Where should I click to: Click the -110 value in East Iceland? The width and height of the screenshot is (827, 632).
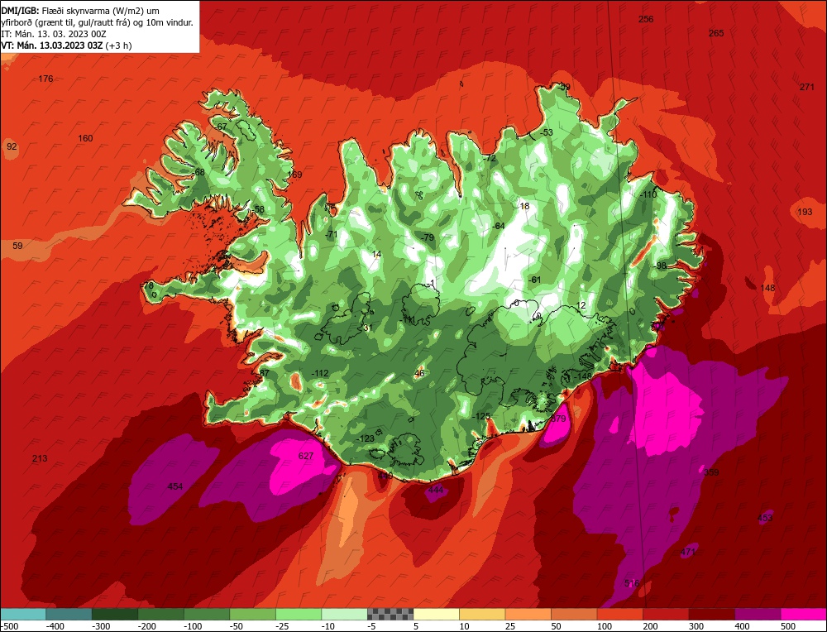(x=648, y=194)
